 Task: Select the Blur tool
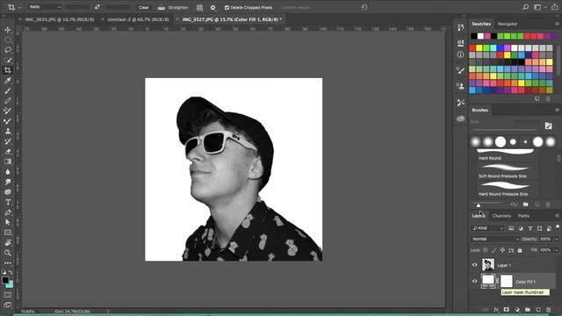(8, 172)
